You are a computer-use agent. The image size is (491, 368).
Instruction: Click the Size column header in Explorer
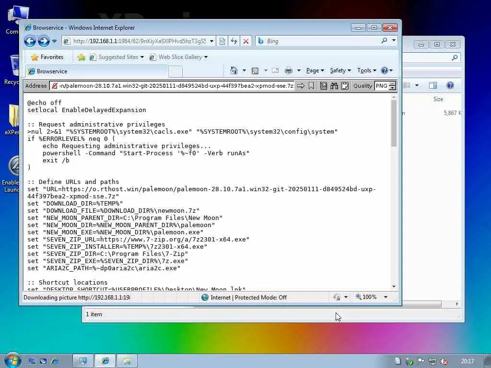click(438, 99)
